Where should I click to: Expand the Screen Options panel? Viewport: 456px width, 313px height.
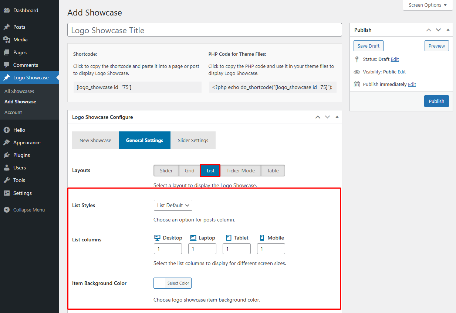(428, 5)
